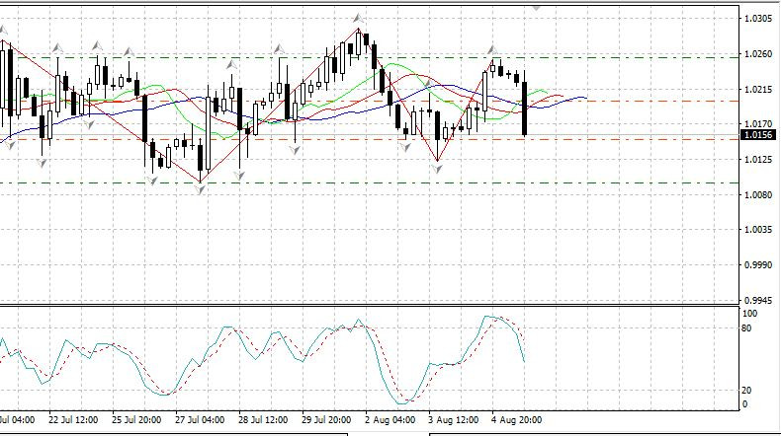The image size is (781, 436).
Task: Click the 27 Jul 04:00 time label
Action: (200, 420)
